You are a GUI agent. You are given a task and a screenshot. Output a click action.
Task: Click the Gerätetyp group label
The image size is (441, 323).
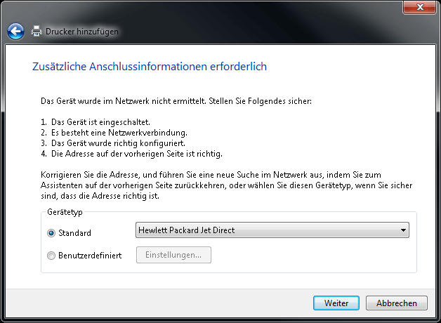point(65,211)
